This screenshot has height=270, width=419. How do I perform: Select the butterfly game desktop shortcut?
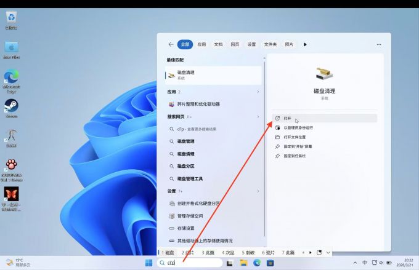(11, 199)
